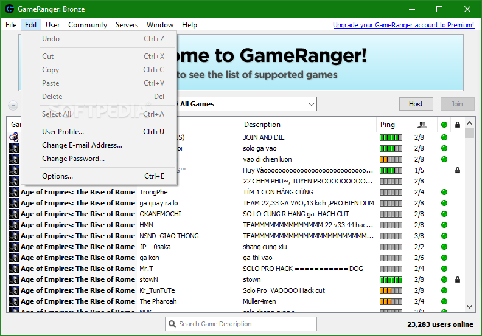Screen dimensions: 482x336
Task: Open the All Games dropdown
Action: [x=247, y=104]
